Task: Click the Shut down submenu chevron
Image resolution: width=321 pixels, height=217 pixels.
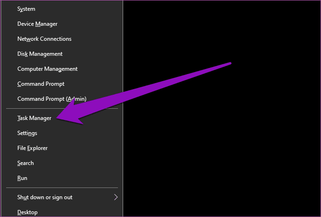Action: point(116,197)
